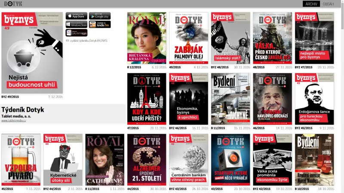Image resolution: width=344 pixels, height=193 pixels.
Task: Click the Amazon Kindle Fire badge
Action: click(x=99, y=24)
